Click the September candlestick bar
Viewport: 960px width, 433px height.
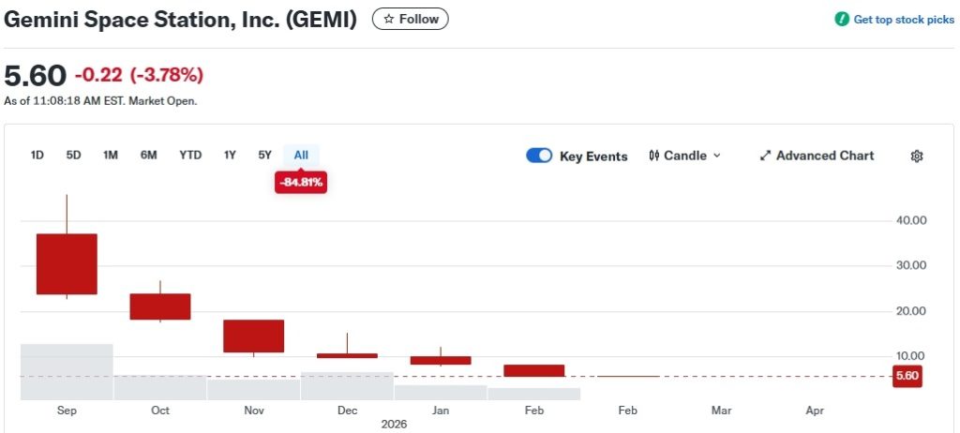click(67, 263)
